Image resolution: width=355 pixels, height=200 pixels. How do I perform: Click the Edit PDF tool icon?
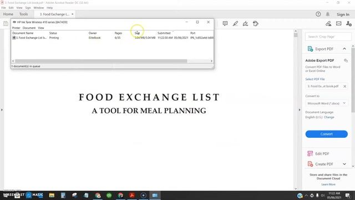310,153
